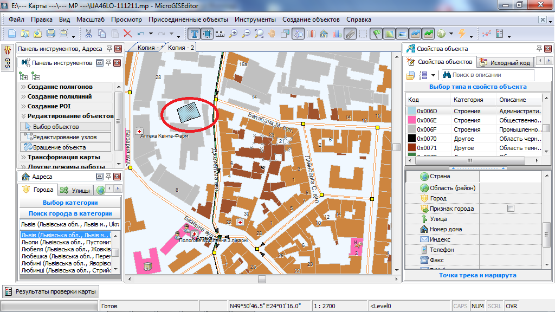Collapse the 'Редактирование объектов' section
The image size is (555, 312).
pos(70,116)
